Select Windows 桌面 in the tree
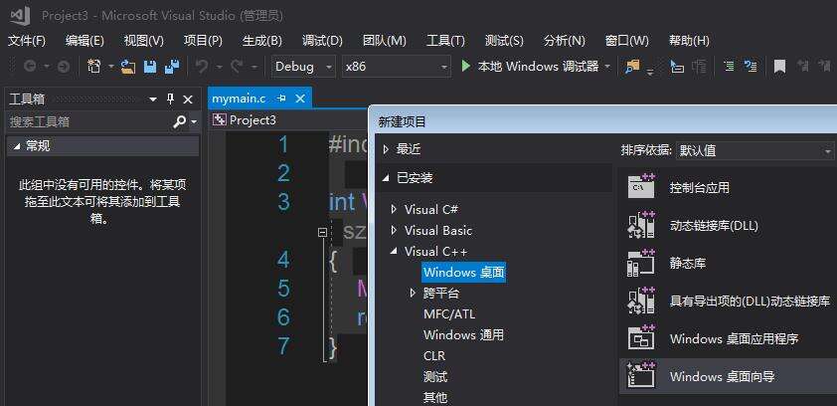This screenshot has width=837, height=406. click(x=463, y=272)
